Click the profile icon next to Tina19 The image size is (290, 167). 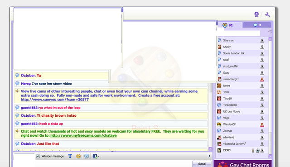[x=262, y=99]
